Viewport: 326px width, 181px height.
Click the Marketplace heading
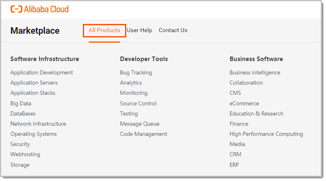(35, 31)
